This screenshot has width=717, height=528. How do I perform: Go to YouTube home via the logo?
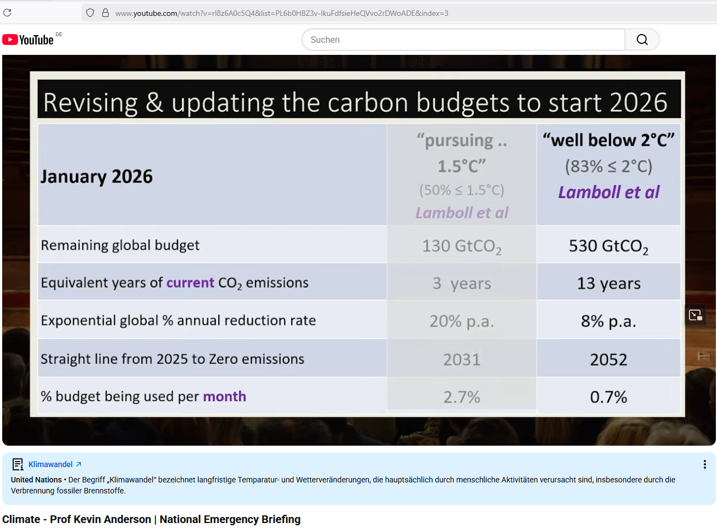[x=28, y=40]
